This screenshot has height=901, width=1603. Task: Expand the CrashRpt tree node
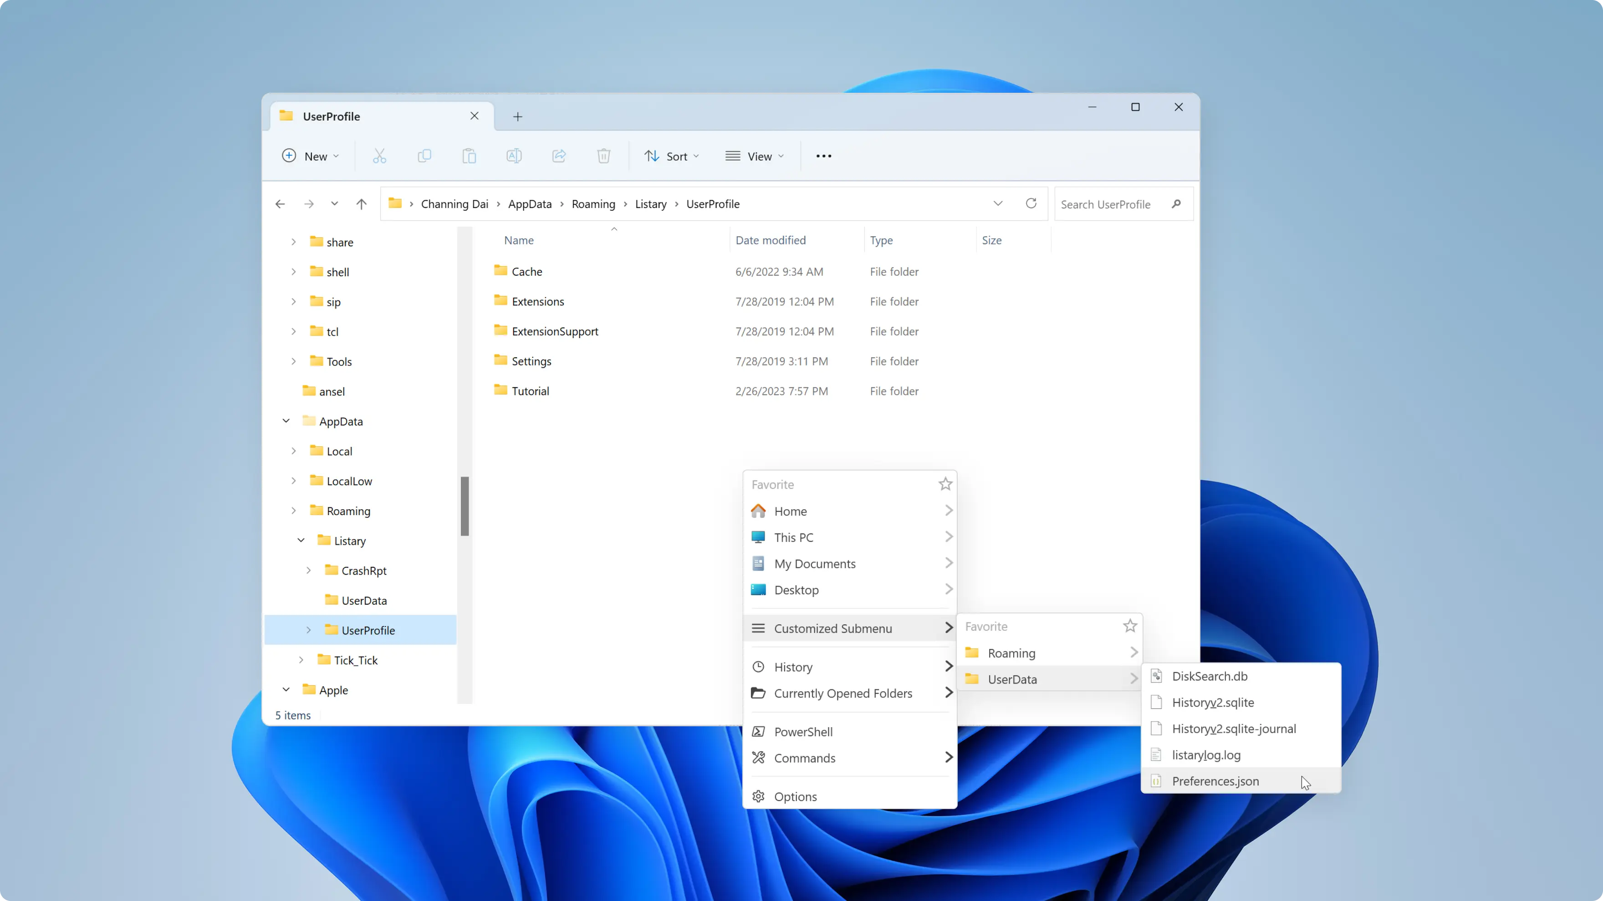click(309, 570)
